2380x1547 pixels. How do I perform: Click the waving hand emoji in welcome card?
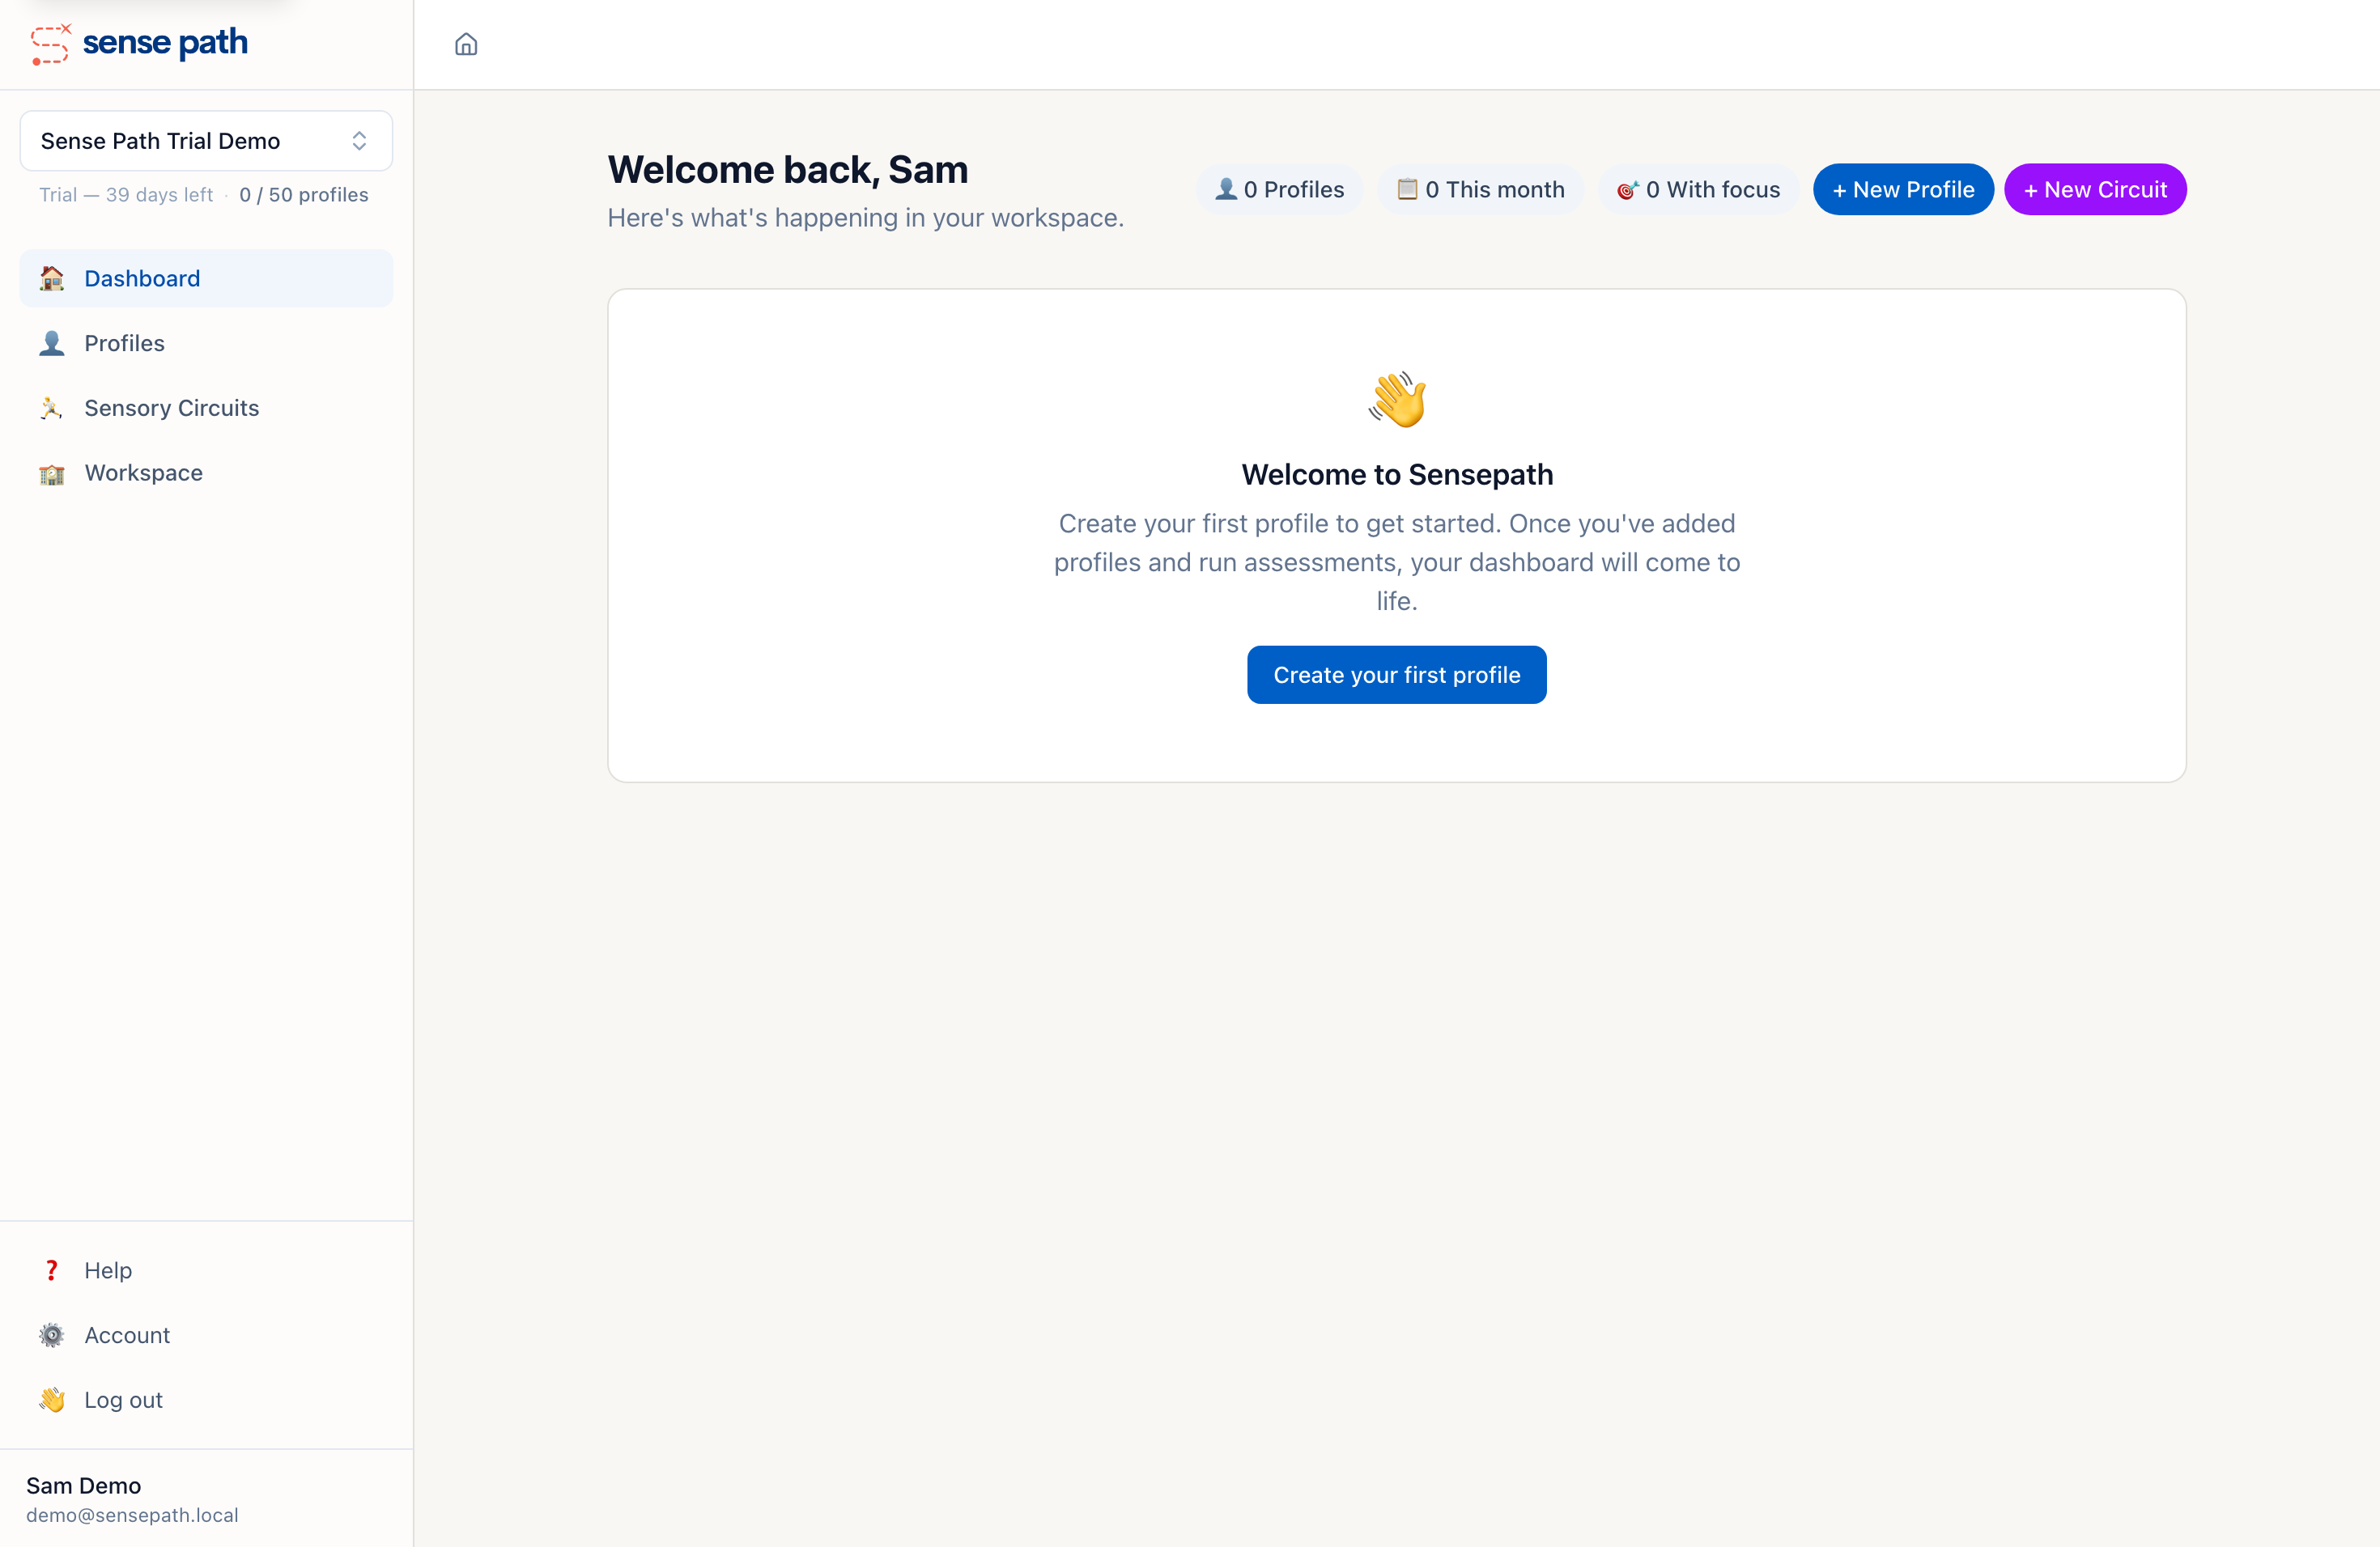(1397, 399)
